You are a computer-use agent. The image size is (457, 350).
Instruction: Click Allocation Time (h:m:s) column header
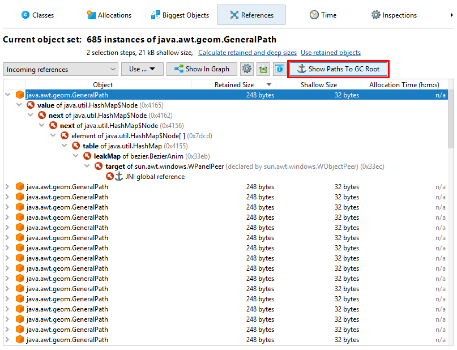click(404, 85)
